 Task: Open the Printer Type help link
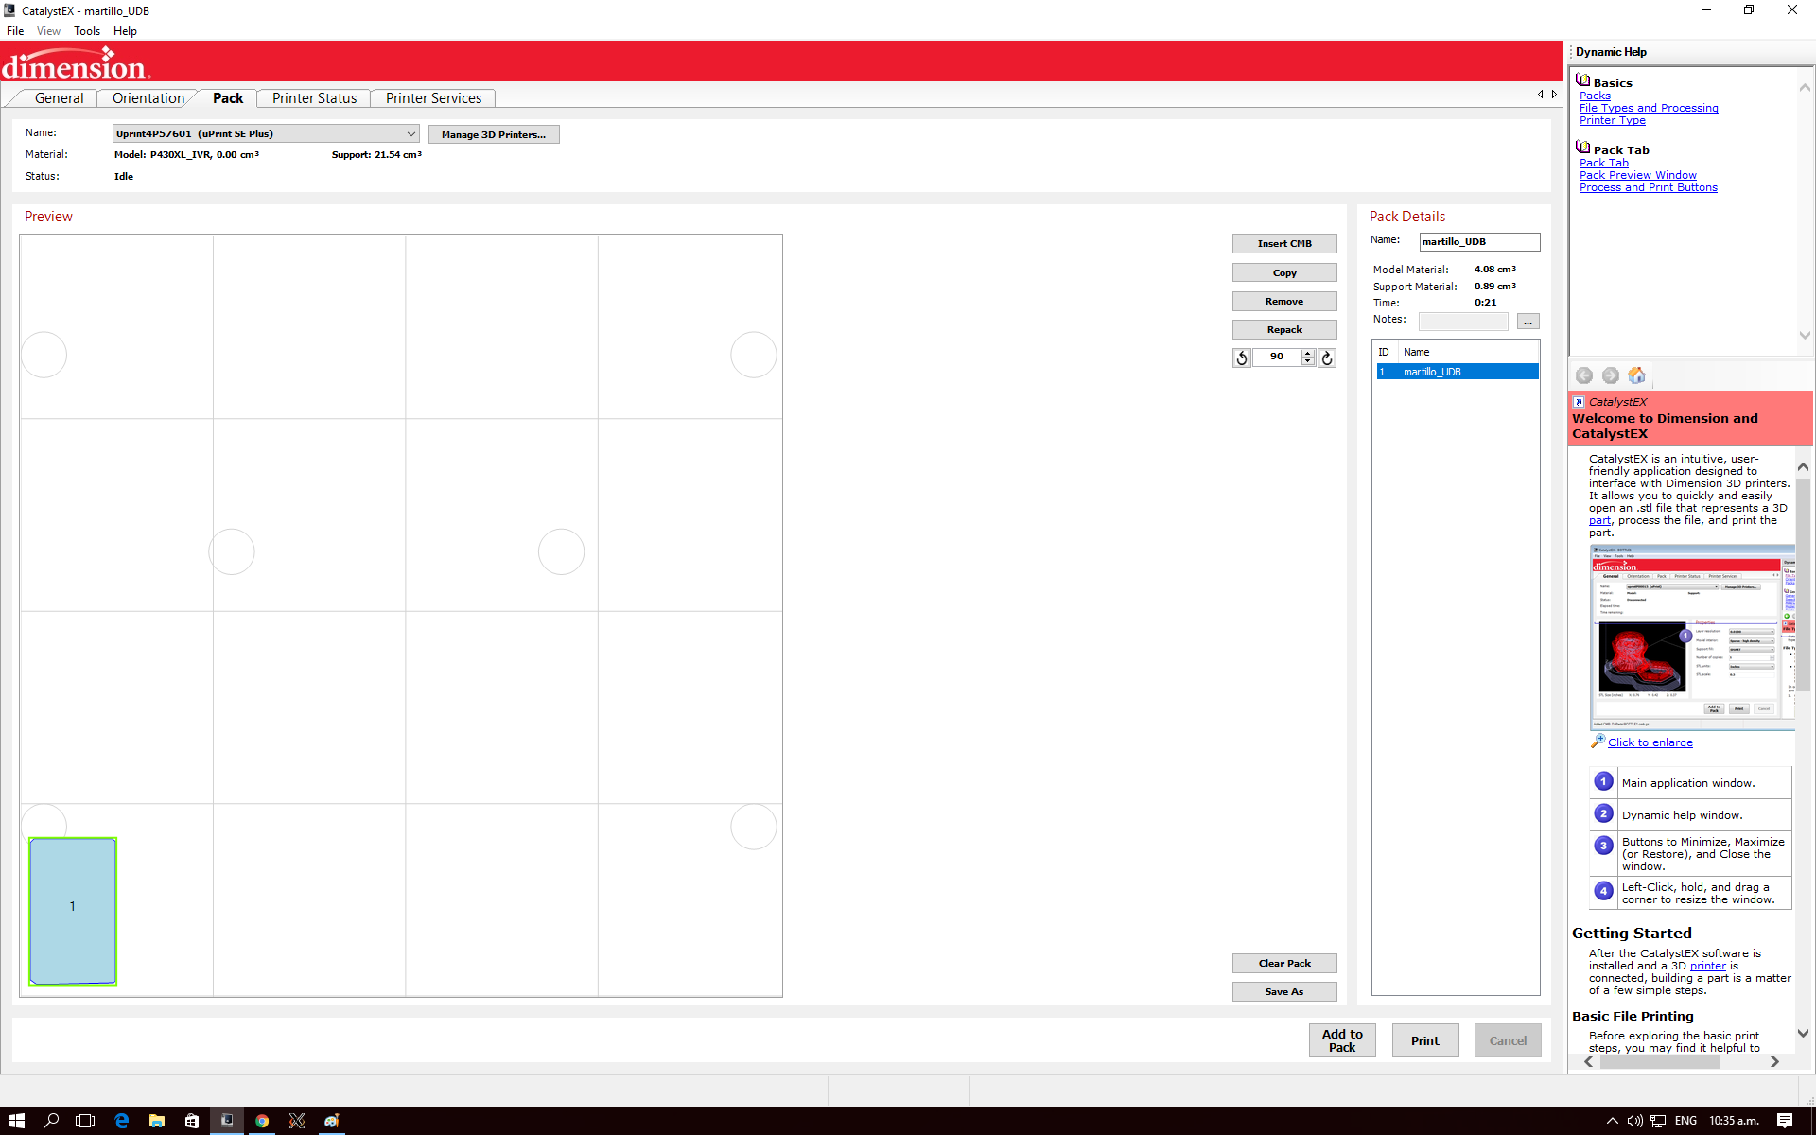pyautogui.click(x=1613, y=120)
